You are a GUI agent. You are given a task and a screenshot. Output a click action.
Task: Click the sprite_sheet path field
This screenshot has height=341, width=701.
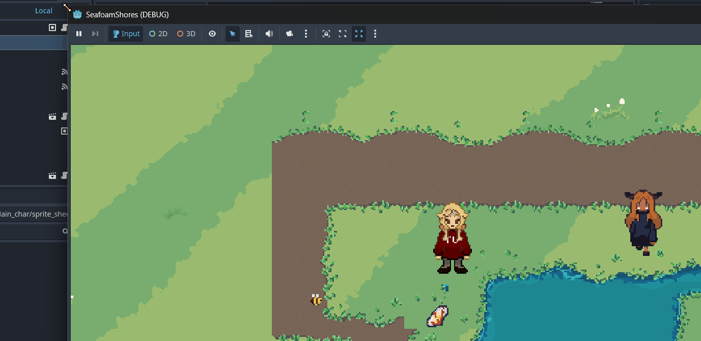[33, 214]
